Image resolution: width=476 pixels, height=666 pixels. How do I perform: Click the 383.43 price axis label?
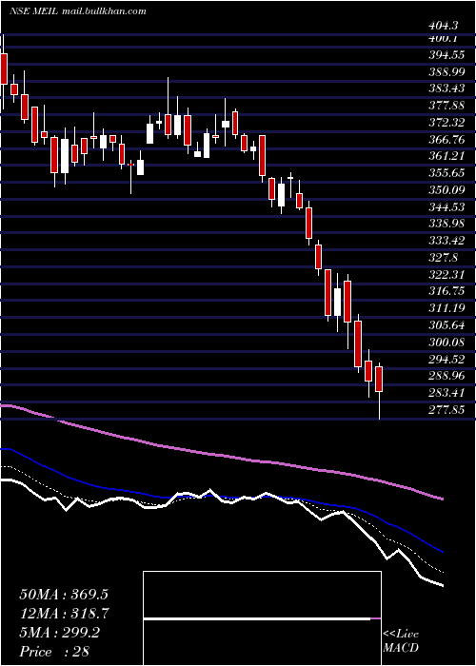pos(447,88)
